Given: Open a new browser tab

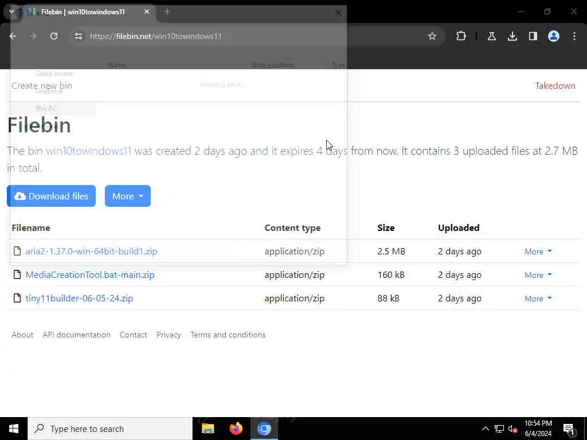Looking at the screenshot, I should tap(167, 11).
